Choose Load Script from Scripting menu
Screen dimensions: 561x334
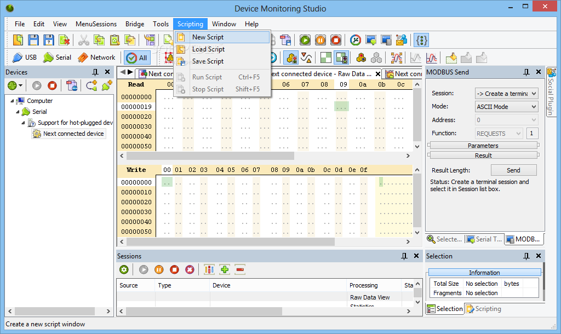coord(222,49)
